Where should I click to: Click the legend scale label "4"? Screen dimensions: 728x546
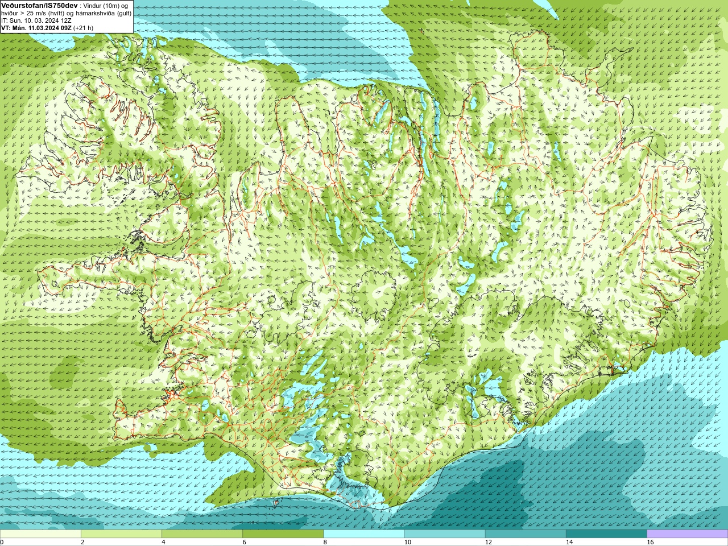(163, 542)
